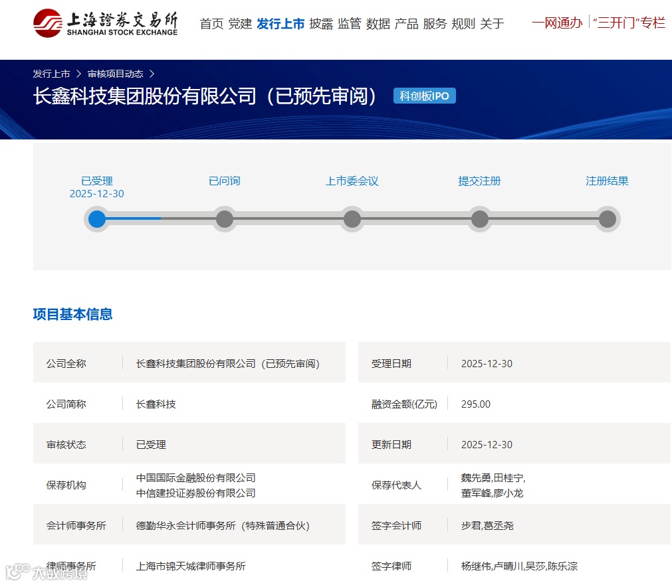672x585 pixels.
Task: Click the 签字律师 label
Action: (x=392, y=566)
